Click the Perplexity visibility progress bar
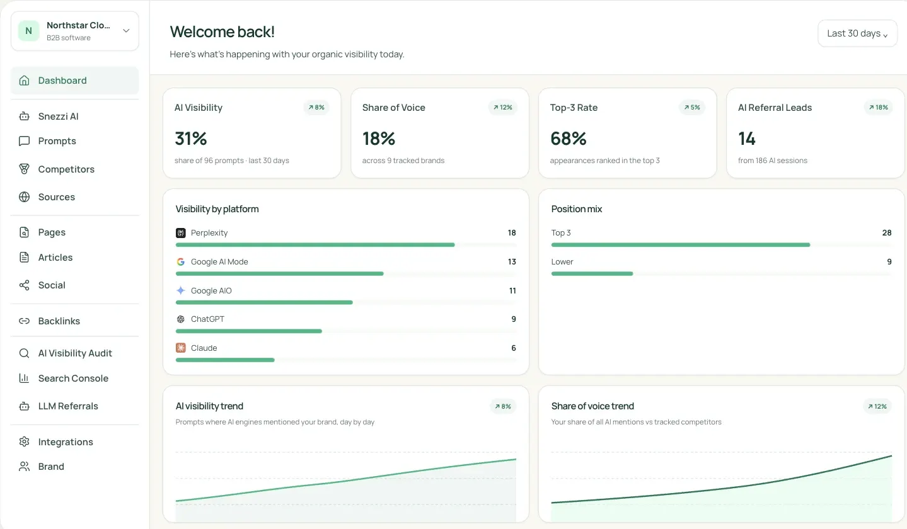Screen dimensions: 907x529 346,245
